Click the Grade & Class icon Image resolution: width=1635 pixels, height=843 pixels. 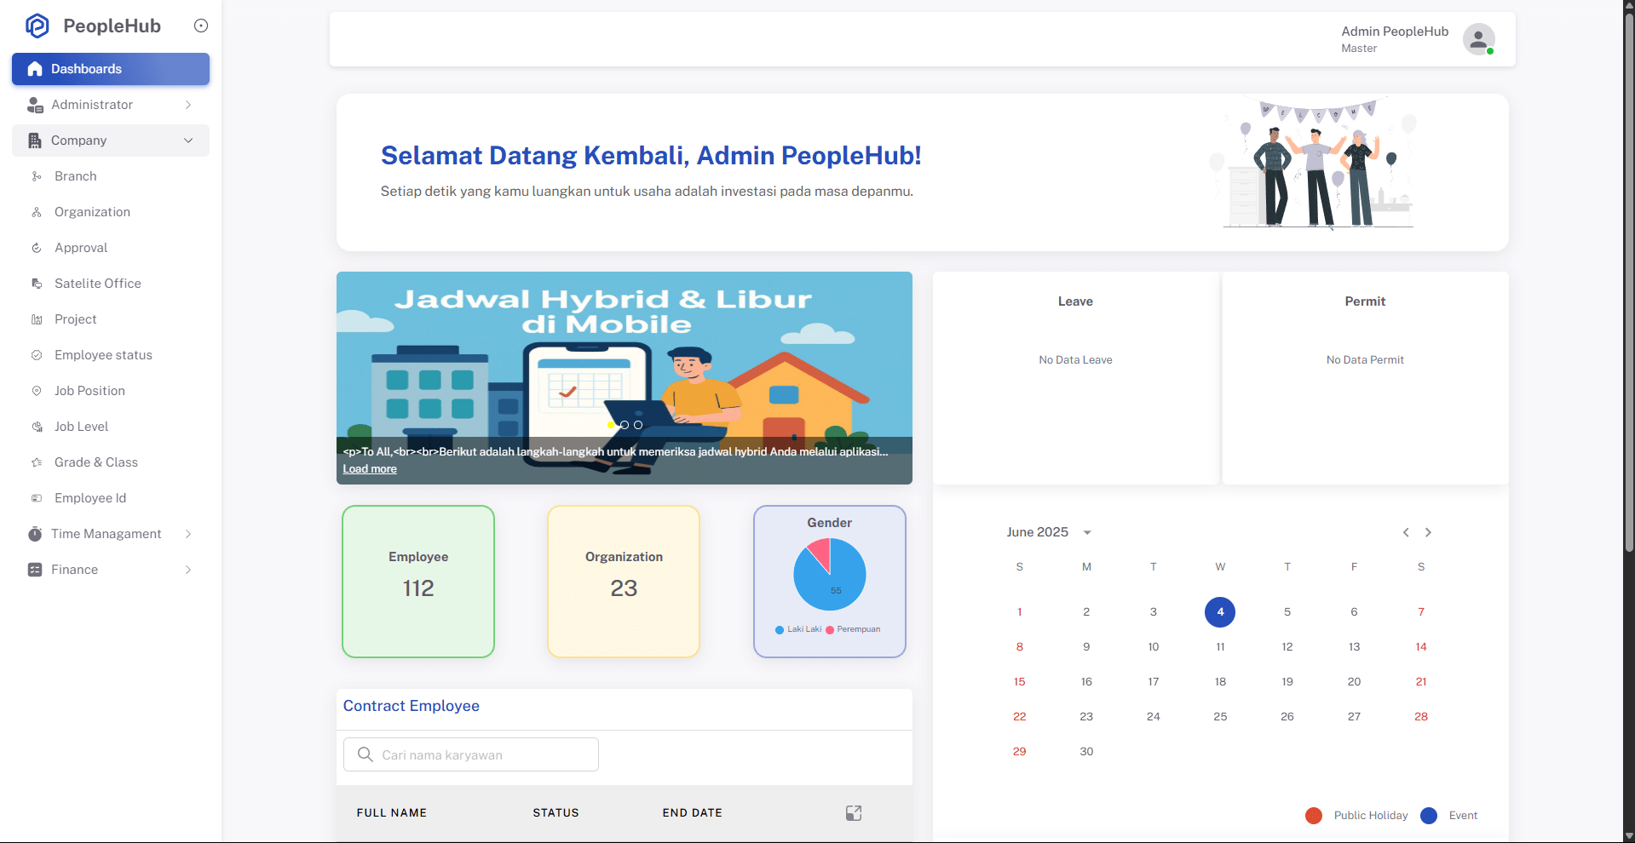coord(36,462)
